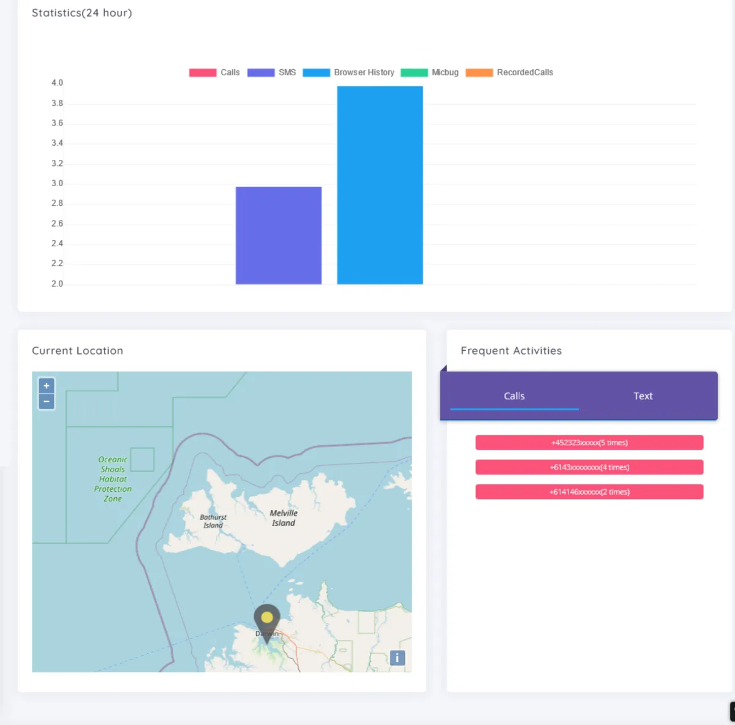Click the blue Browser History bar
Screen dimensions: 735x725
380,185
